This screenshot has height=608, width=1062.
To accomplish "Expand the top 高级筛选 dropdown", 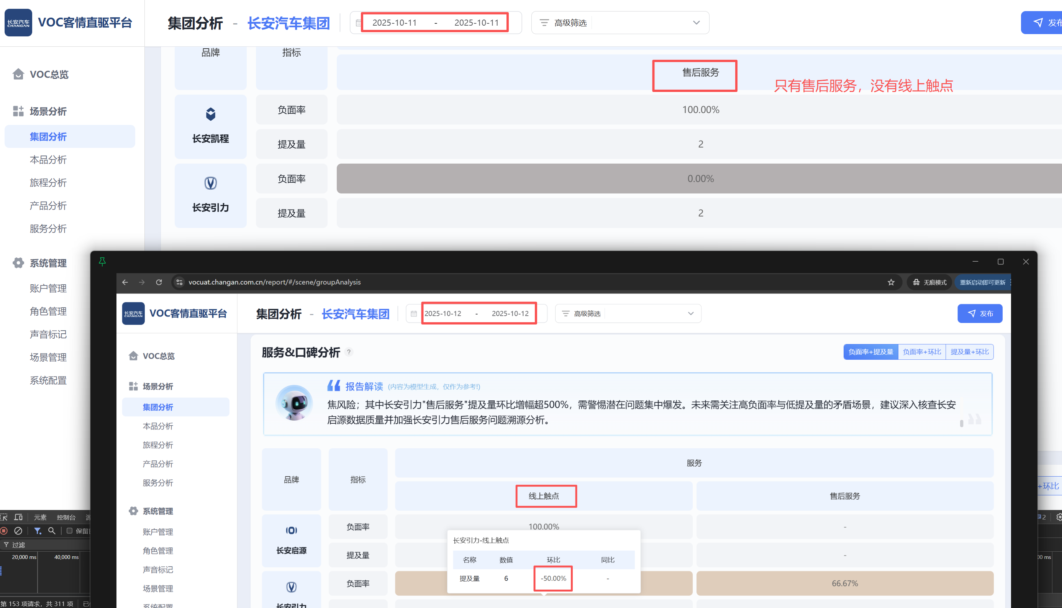I will (620, 23).
